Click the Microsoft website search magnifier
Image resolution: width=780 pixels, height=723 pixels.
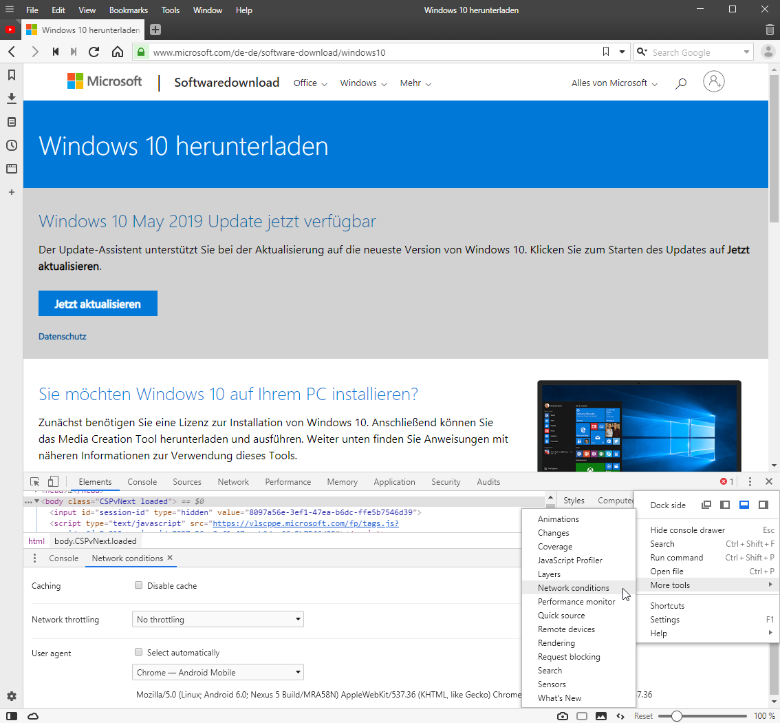681,83
